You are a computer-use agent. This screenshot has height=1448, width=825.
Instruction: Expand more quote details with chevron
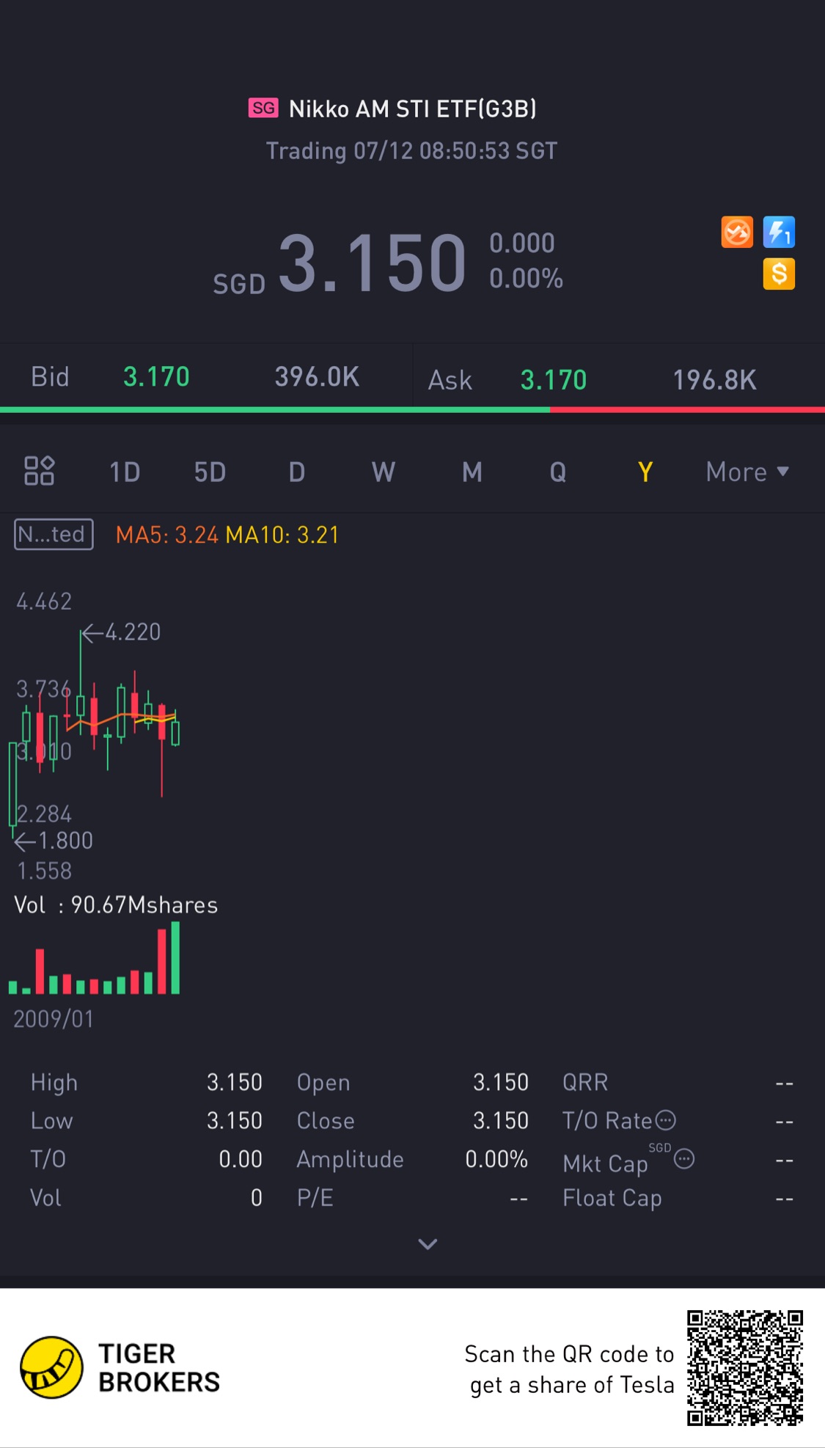428,1244
